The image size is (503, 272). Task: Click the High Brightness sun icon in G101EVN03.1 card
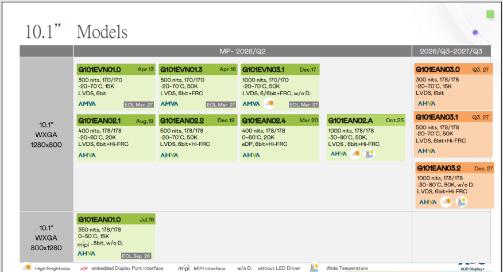(x=269, y=104)
